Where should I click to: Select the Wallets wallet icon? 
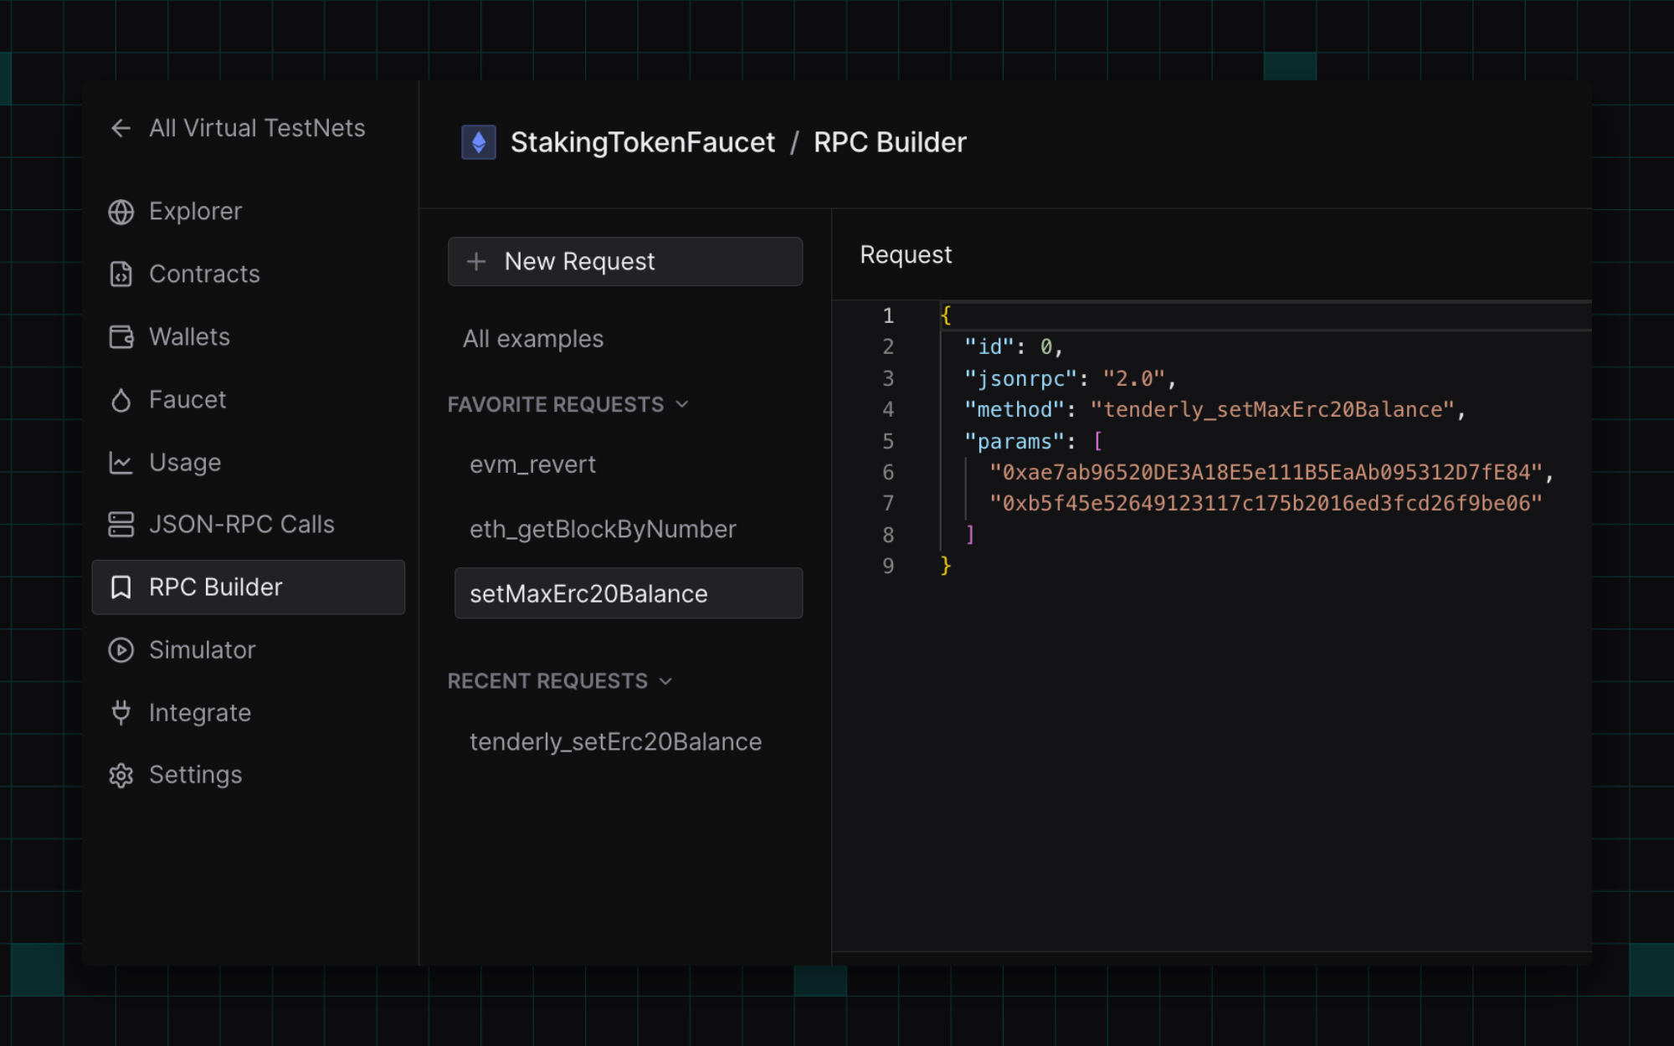point(121,337)
